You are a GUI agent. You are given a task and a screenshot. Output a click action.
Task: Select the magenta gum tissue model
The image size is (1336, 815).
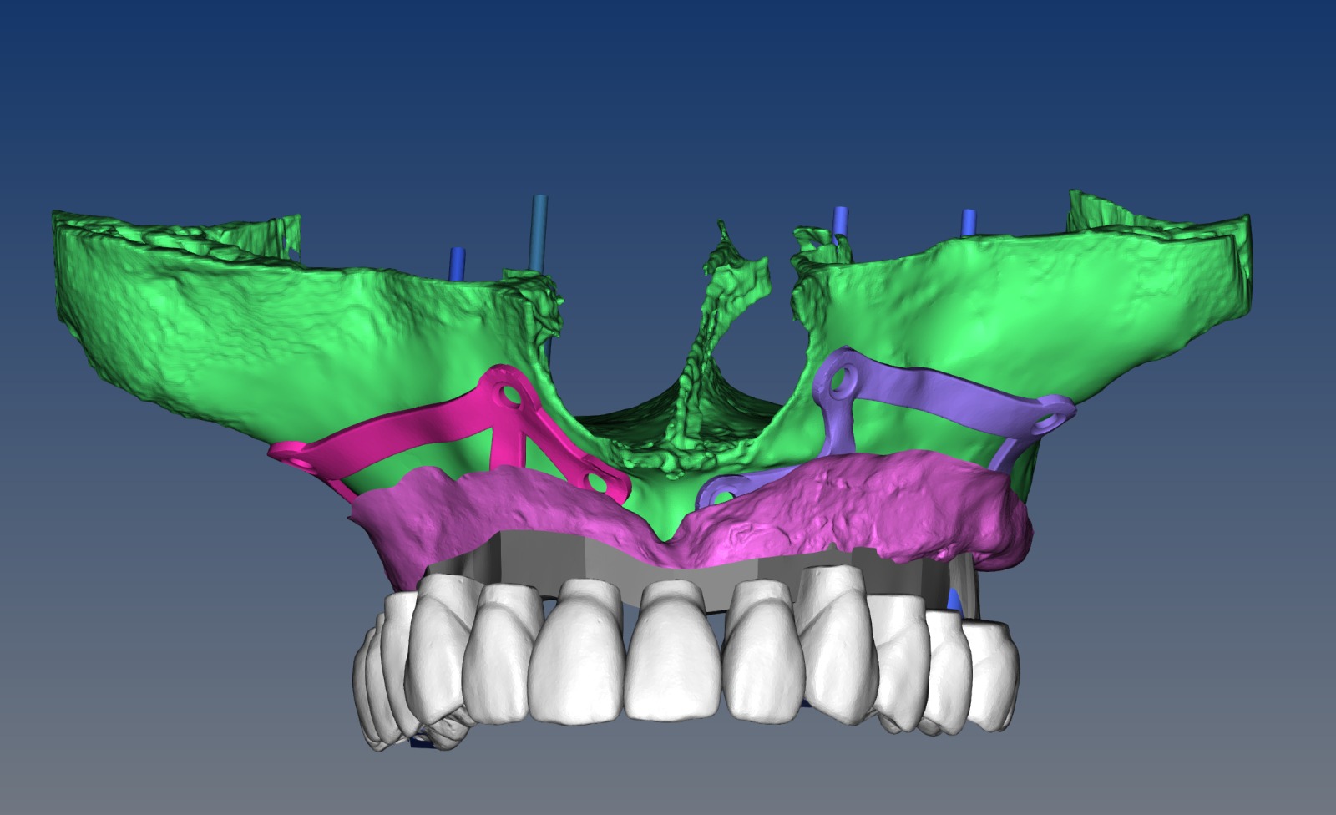pos(693,518)
